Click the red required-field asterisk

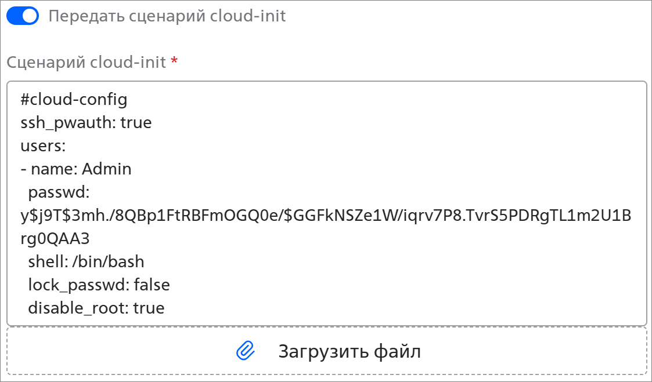point(174,61)
